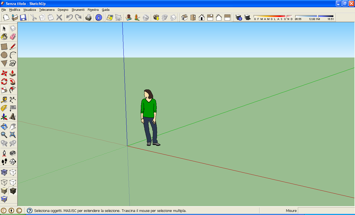The image size is (355, 215).
Task: Open status bar help question-mark icon
Action: point(29,211)
